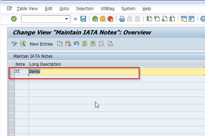
Task: Open the command field dropdown arrow
Action: point(66,19)
